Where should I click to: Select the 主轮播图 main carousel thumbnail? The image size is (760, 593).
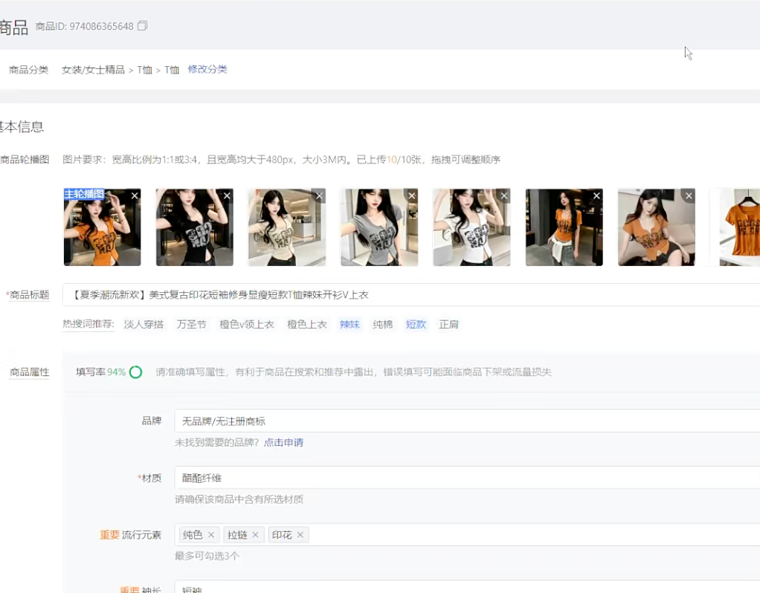pyautogui.click(x=103, y=227)
